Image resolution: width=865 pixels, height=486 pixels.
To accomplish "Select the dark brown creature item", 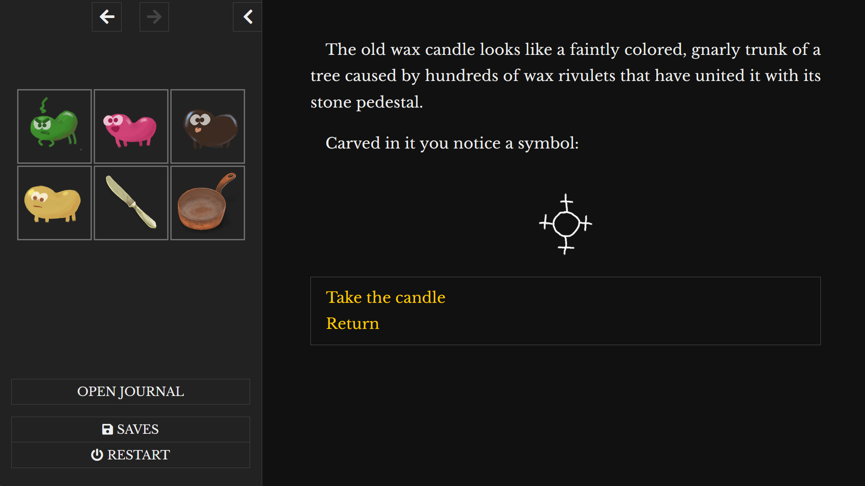I will 208,126.
